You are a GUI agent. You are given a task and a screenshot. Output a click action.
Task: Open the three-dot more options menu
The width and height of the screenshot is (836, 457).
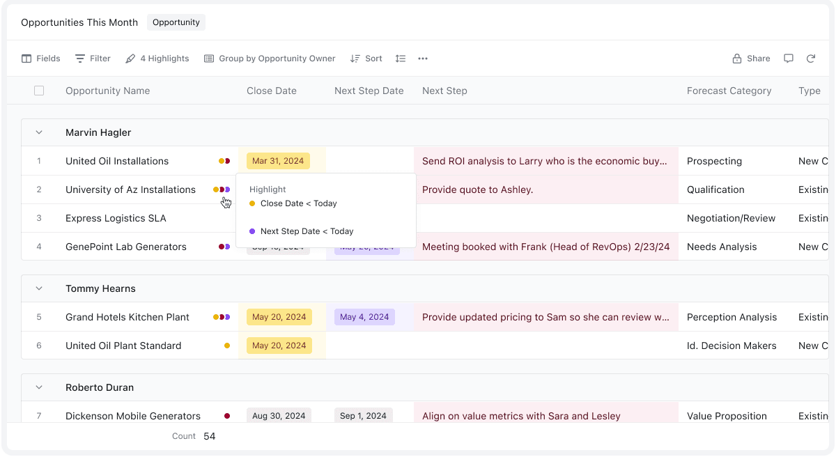[423, 59]
